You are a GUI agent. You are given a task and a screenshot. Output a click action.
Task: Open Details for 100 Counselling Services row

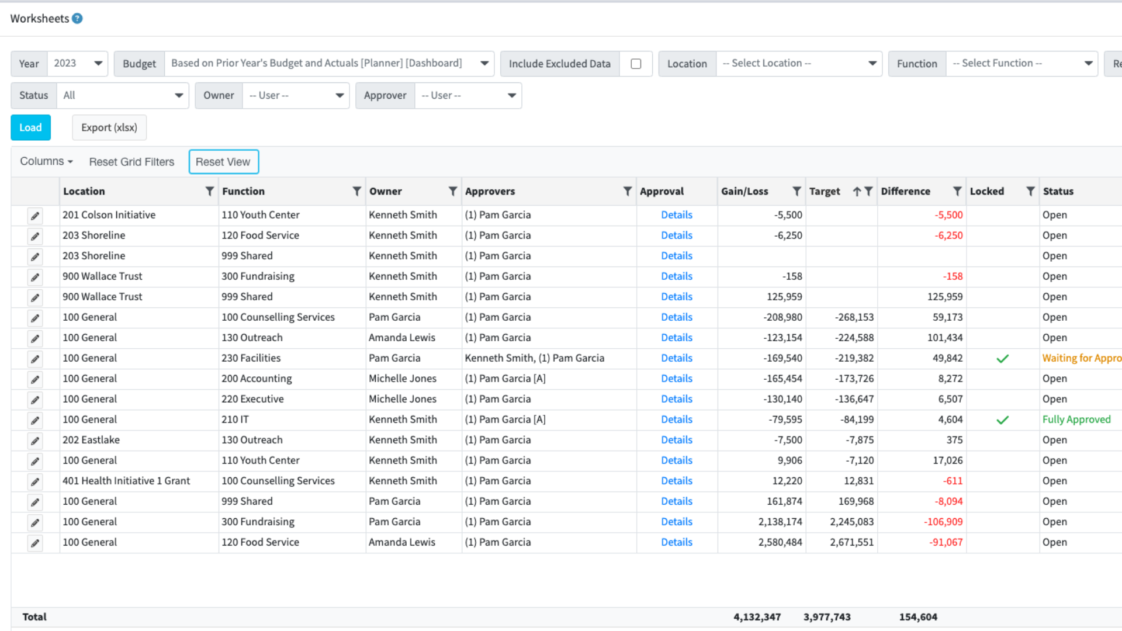point(676,317)
